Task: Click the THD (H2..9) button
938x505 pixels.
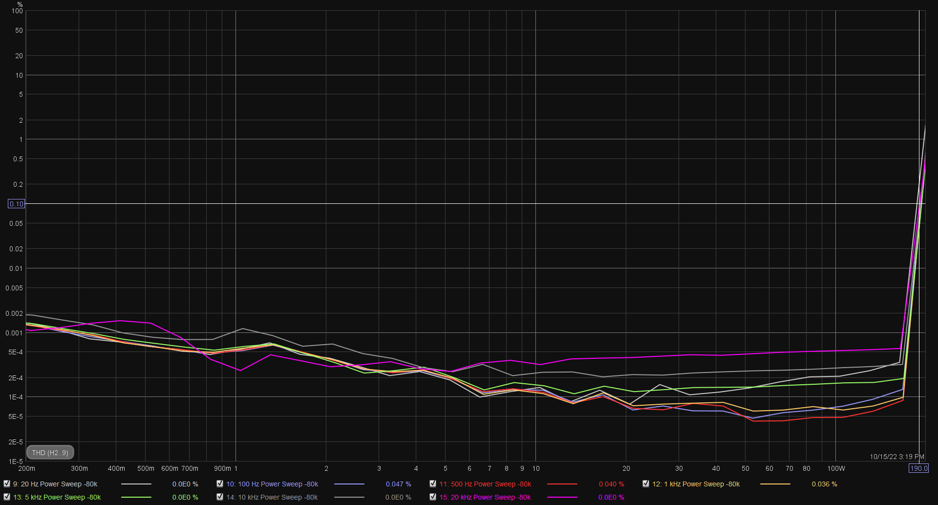Action: [x=50, y=453]
